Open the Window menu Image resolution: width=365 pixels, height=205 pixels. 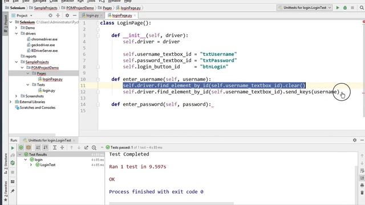pyautogui.click(x=114, y=1)
